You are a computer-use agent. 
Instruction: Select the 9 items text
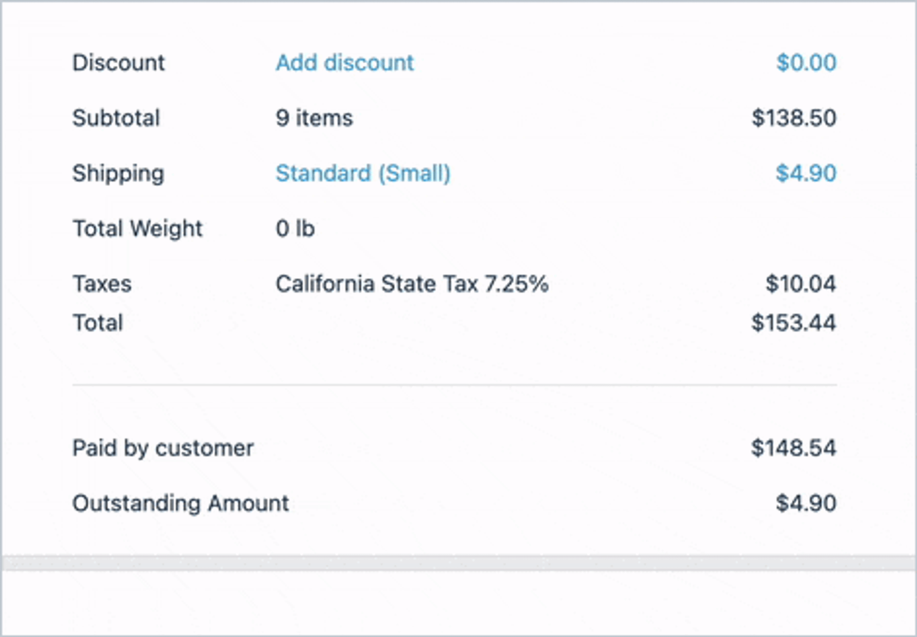click(314, 118)
